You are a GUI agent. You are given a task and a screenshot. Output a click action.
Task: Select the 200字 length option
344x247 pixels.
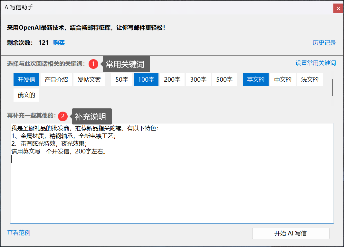tap(172, 79)
